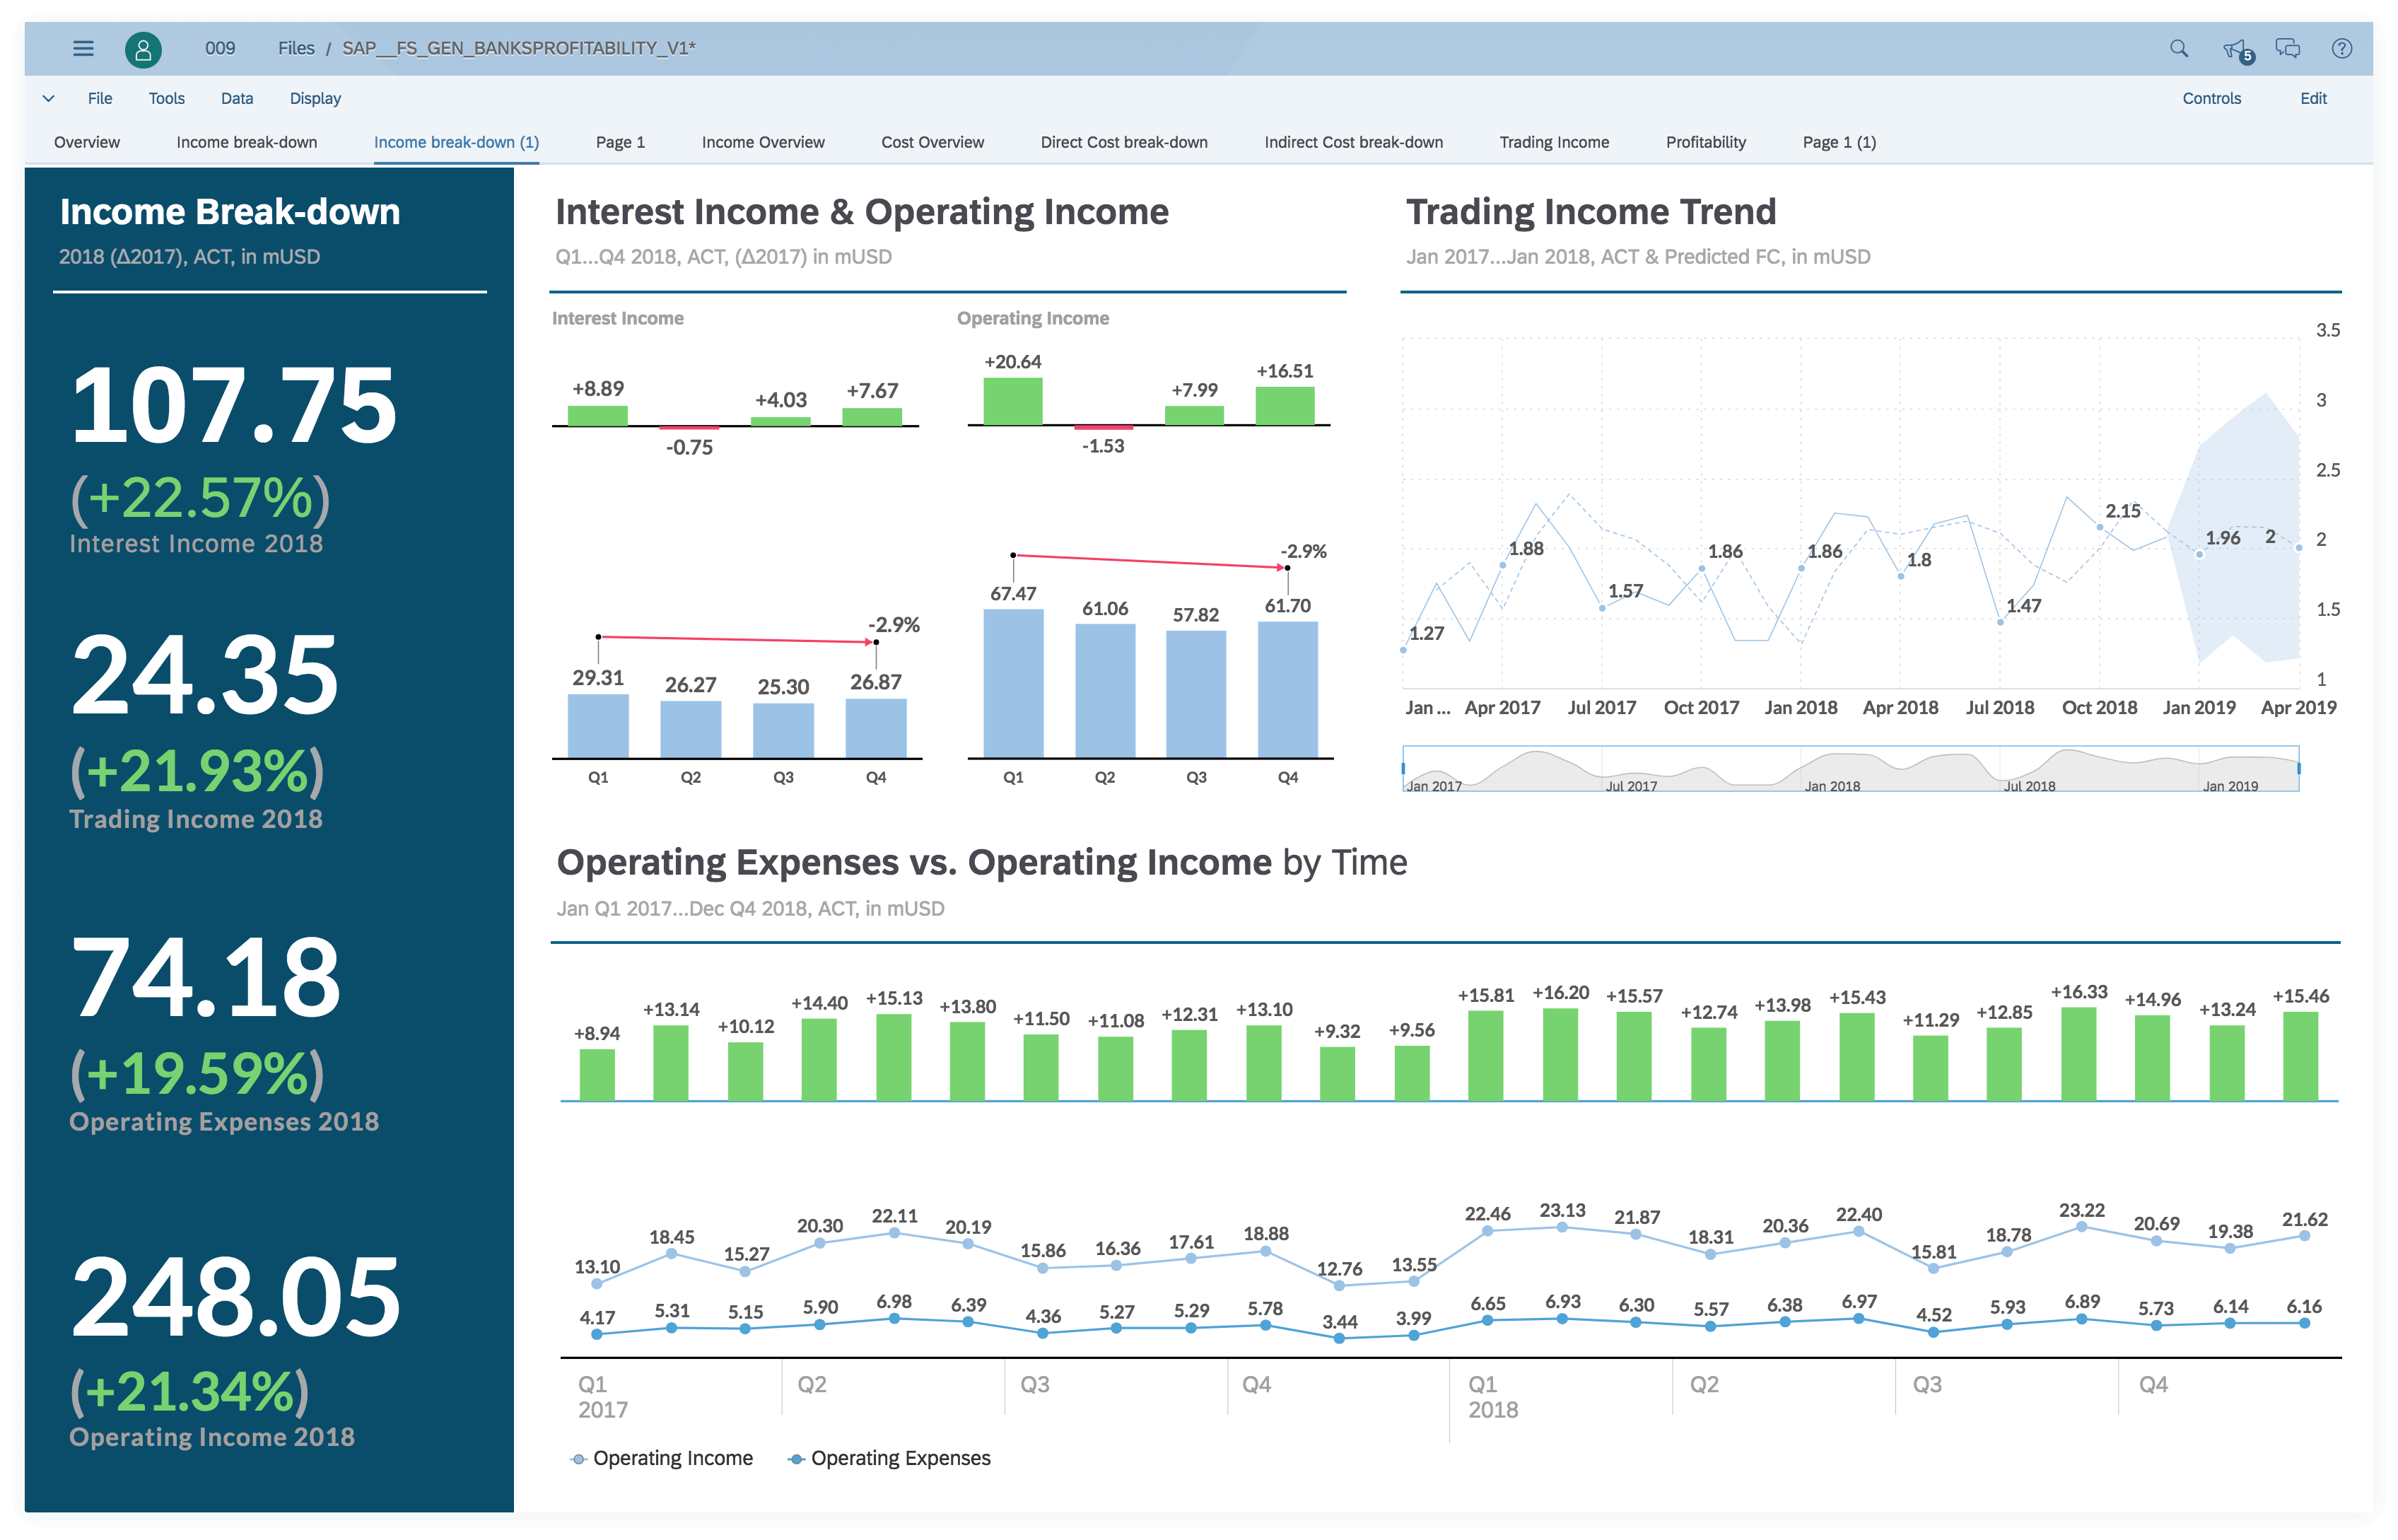
Task: Click the display settings icon
Action: [x=315, y=100]
